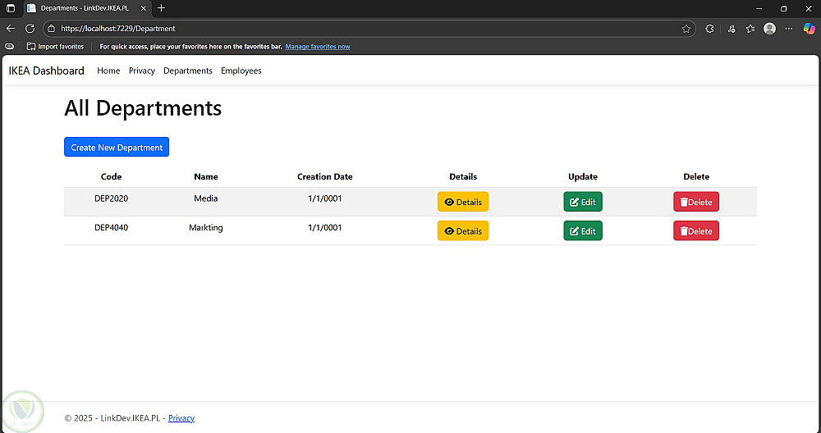The image size is (821, 433).
Task: Delete the Markting department
Action: 695,231
